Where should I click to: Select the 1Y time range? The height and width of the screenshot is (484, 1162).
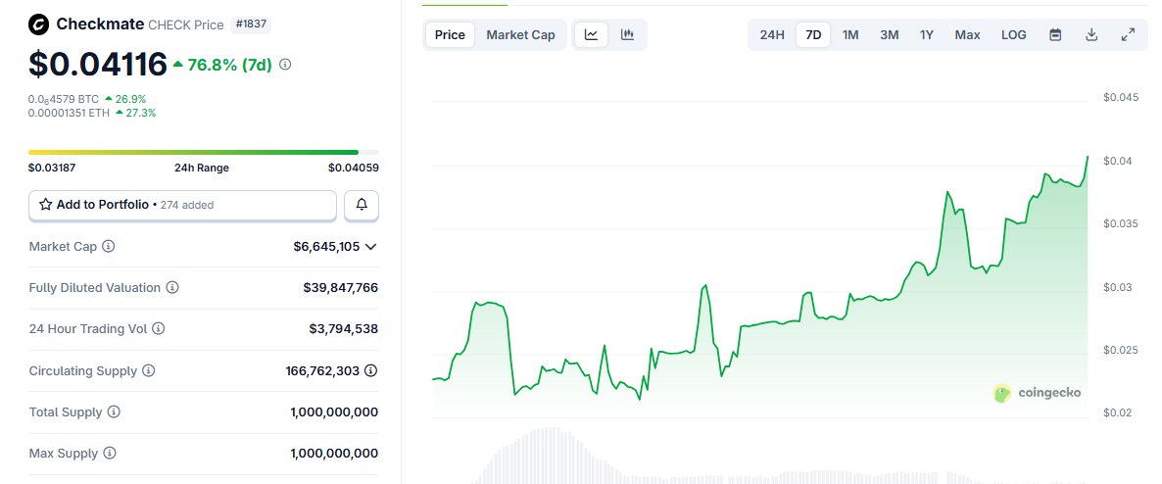[926, 35]
